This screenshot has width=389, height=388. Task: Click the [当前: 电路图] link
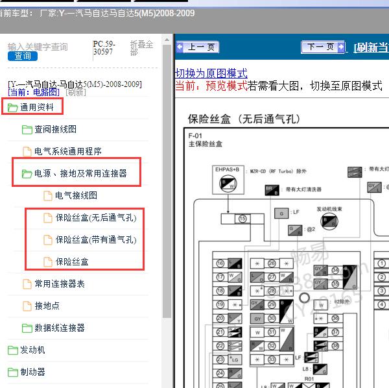[x=34, y=93]
